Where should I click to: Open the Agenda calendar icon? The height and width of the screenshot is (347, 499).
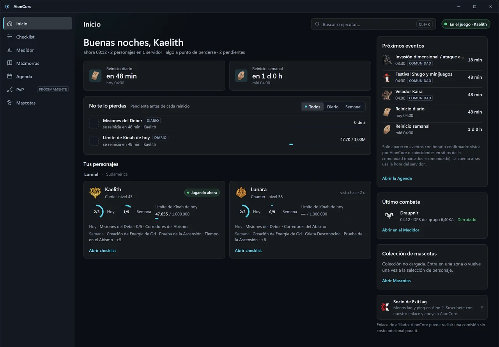(10, 77)
